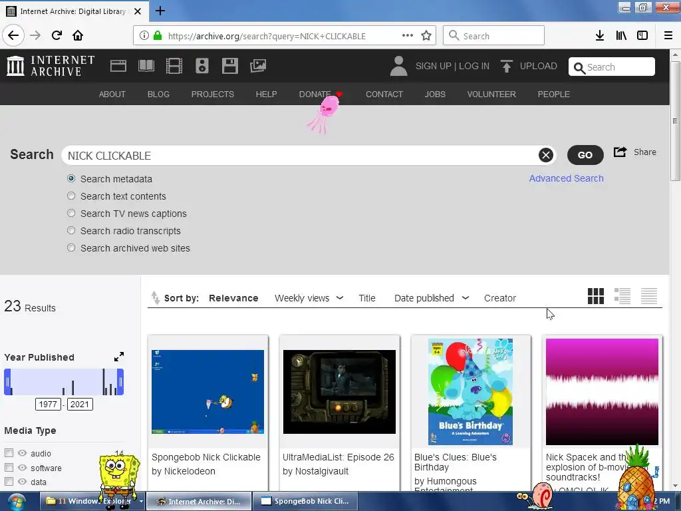The width and height of the screenshot is (681, 511).
Task: Open the VOLUNTEER menu item
Action: pos(491,94)
